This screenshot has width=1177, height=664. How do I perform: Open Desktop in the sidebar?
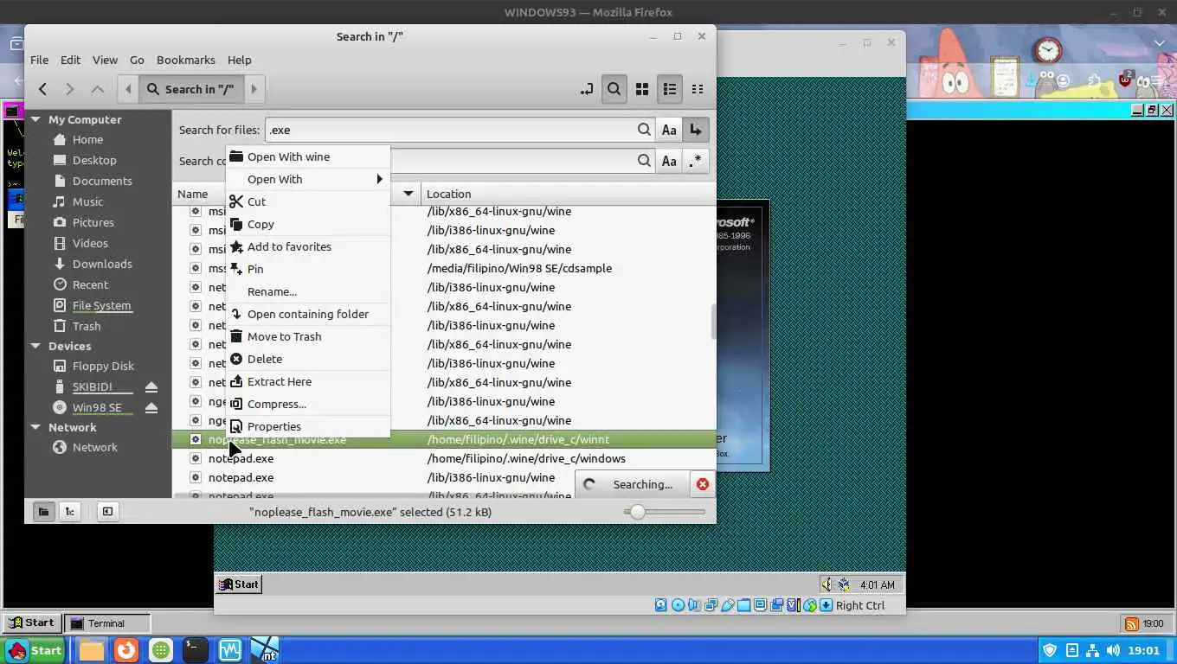coord(94,160)
